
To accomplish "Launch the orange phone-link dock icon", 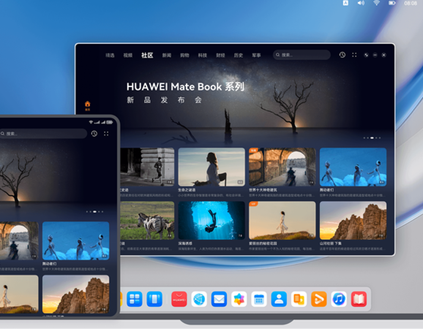I will (x=299, y=299).
